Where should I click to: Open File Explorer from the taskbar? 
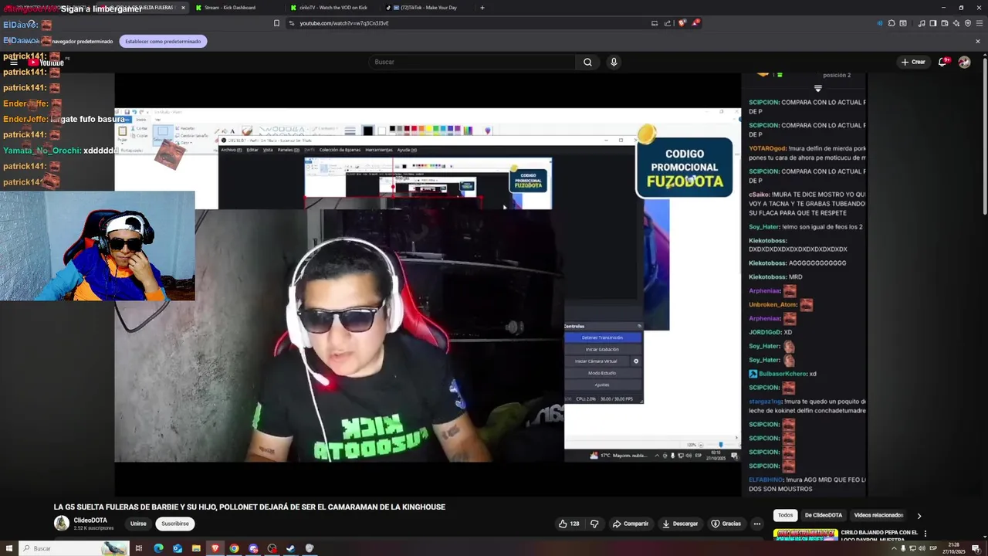196,548
